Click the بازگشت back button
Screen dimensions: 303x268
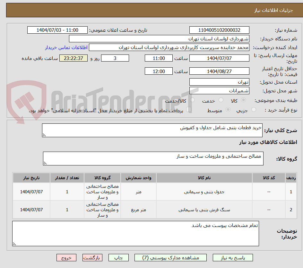[x=92, y=257]
